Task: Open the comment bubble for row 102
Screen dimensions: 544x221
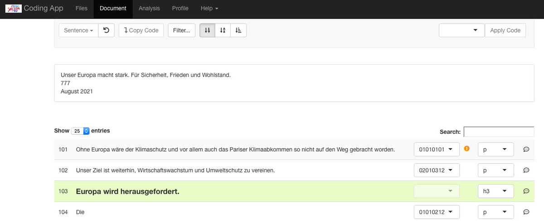Action: pos(526,170)
